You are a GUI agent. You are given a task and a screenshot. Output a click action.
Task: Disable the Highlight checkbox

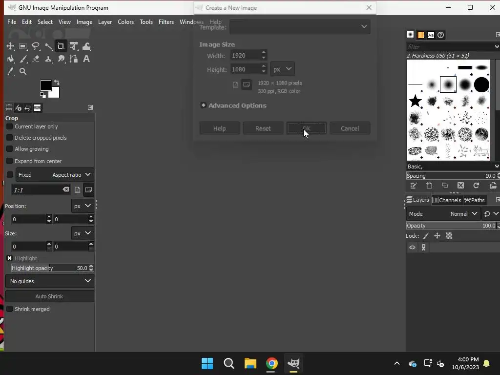pos(10,258)
